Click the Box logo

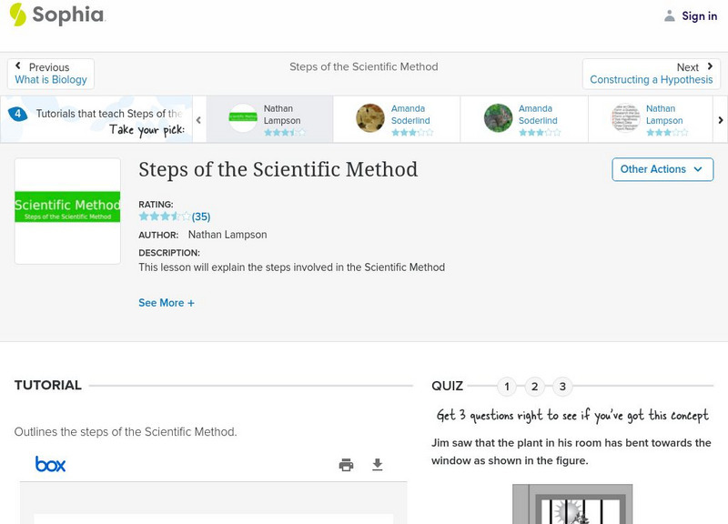(x=51, y=465)
